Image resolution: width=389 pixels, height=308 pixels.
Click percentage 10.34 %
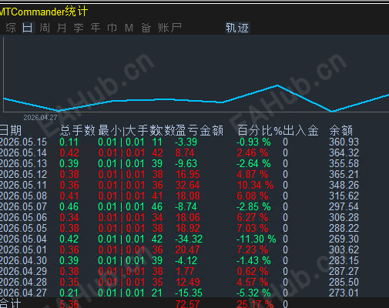pyautogui.click(x=255, y=185)
